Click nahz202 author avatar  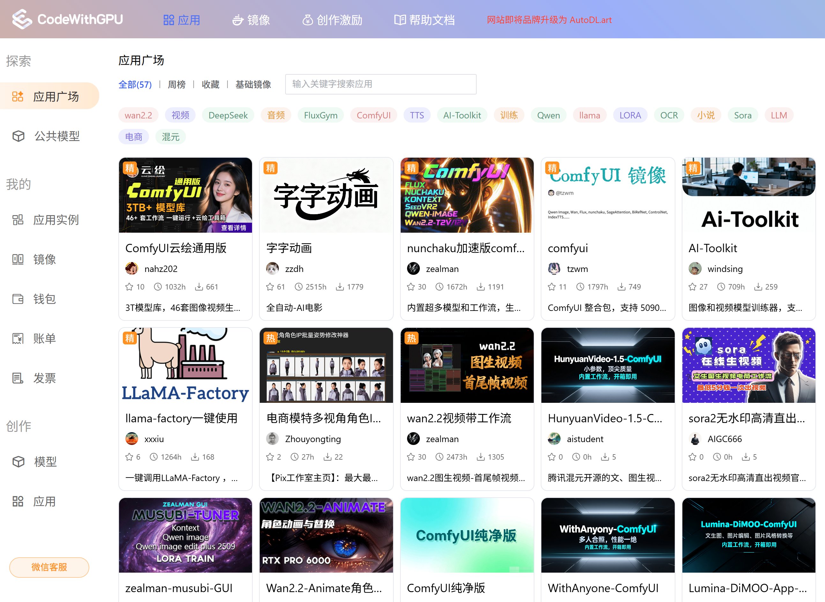131,268
